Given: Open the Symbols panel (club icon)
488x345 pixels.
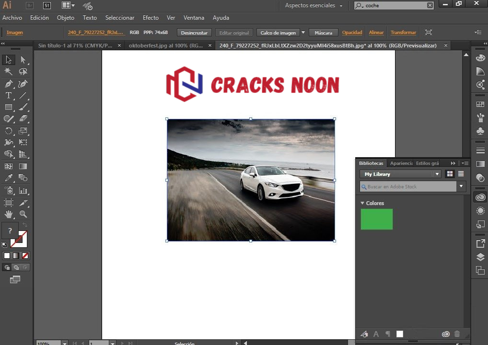Looking at the screenshot, I should (x=480, y=131).
